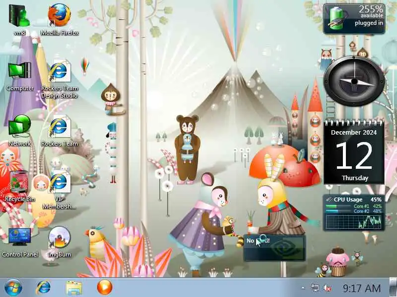Open the VIP Membership shortcut

pos(60,190)
